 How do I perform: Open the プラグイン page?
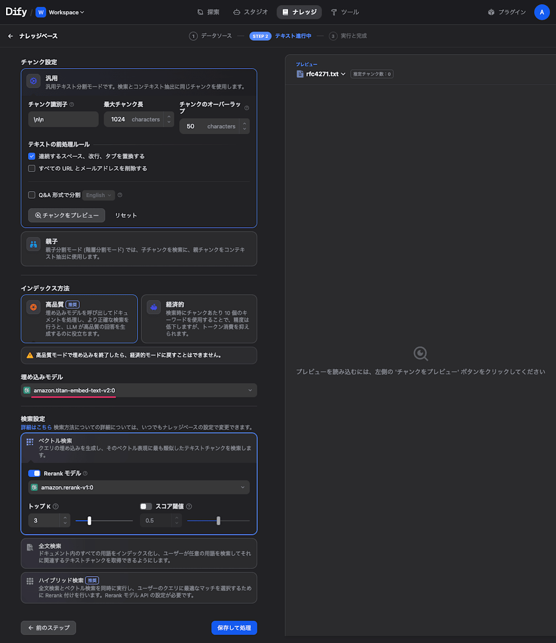(507, 12)
